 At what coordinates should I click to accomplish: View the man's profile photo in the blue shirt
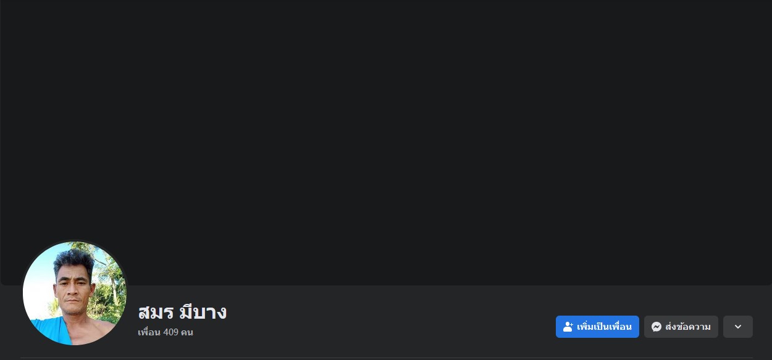pos(75,293)
